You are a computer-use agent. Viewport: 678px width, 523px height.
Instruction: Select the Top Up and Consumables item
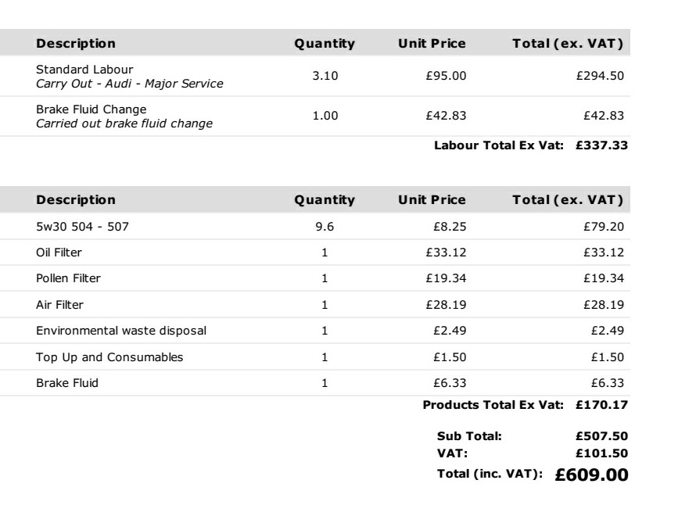click(x=109, y=357)
